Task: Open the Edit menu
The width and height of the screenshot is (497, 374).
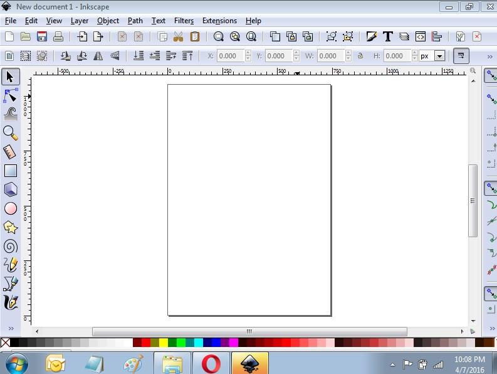Action: [x=31, y=21]
